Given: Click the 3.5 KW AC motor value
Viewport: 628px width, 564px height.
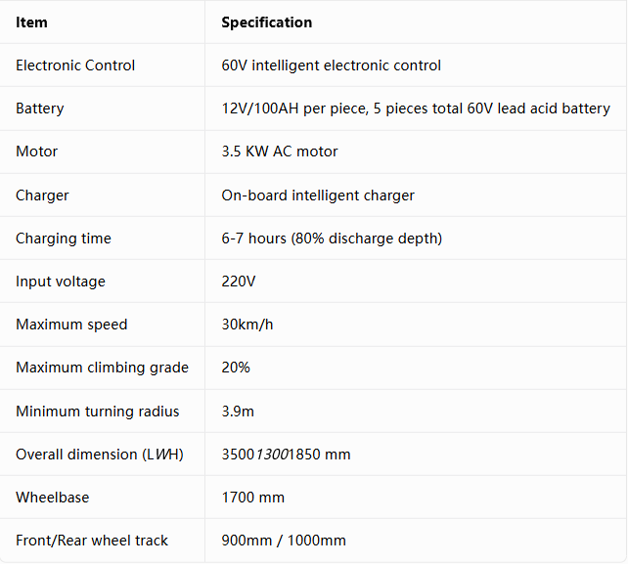Looking at the screenshot, I should click(x=280, y=152).
